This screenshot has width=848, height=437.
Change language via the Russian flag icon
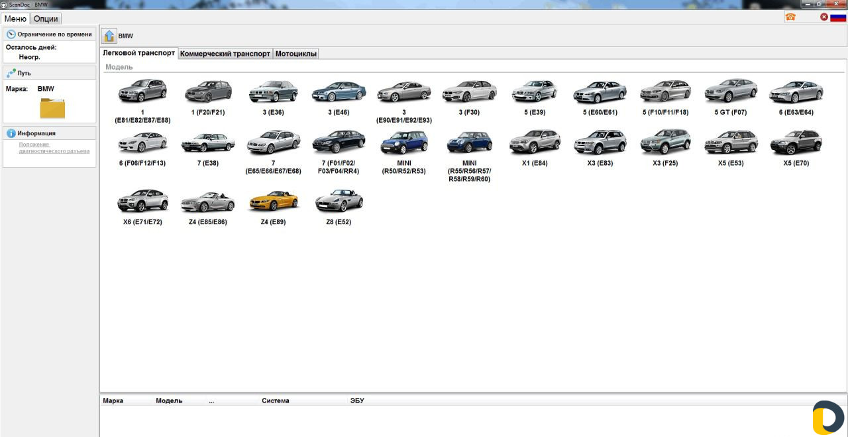point(838,17)
